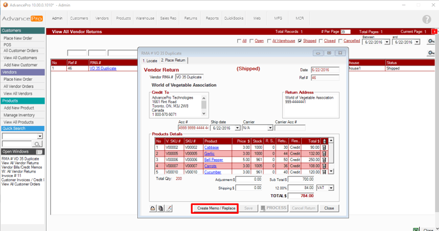439x231 pixels.
Task: Check the Closed status filter
Action: (321, 41)
